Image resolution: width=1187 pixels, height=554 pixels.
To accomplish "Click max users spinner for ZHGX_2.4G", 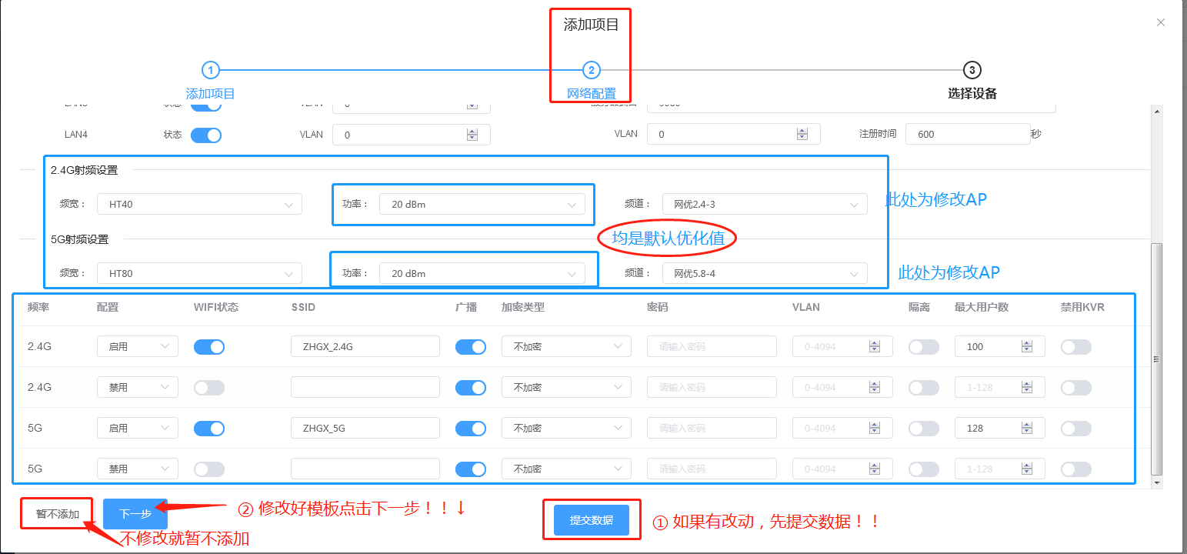I will point(1026,347).
